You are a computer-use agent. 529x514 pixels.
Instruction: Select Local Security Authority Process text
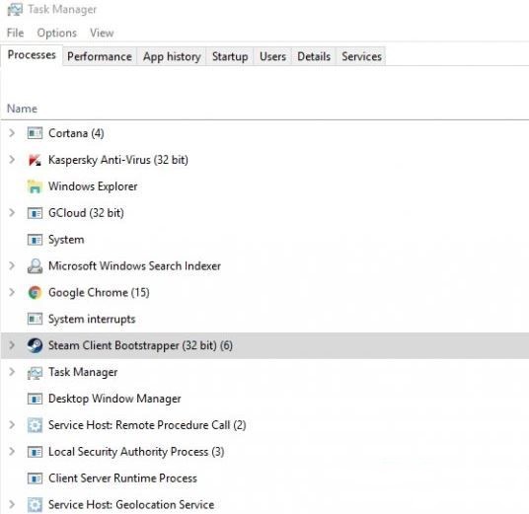(x=136, y=452)
